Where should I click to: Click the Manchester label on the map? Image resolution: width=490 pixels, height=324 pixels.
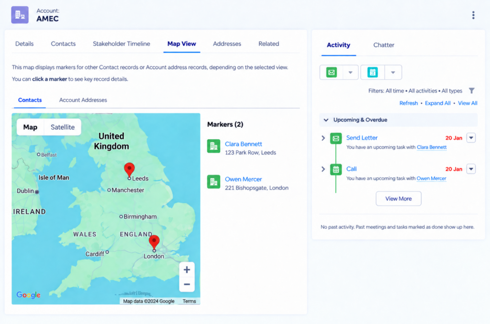coord(128,190)
